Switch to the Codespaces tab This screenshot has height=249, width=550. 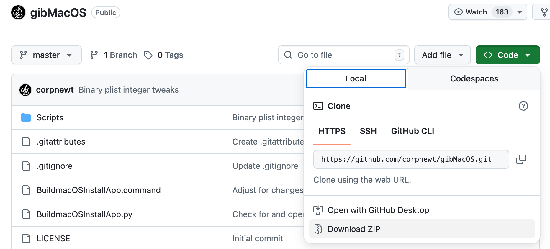(474, 79)
